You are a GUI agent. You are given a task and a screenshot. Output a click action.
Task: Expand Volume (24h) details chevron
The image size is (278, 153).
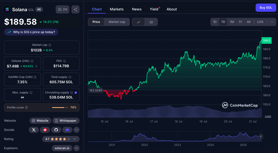(36, 66)
